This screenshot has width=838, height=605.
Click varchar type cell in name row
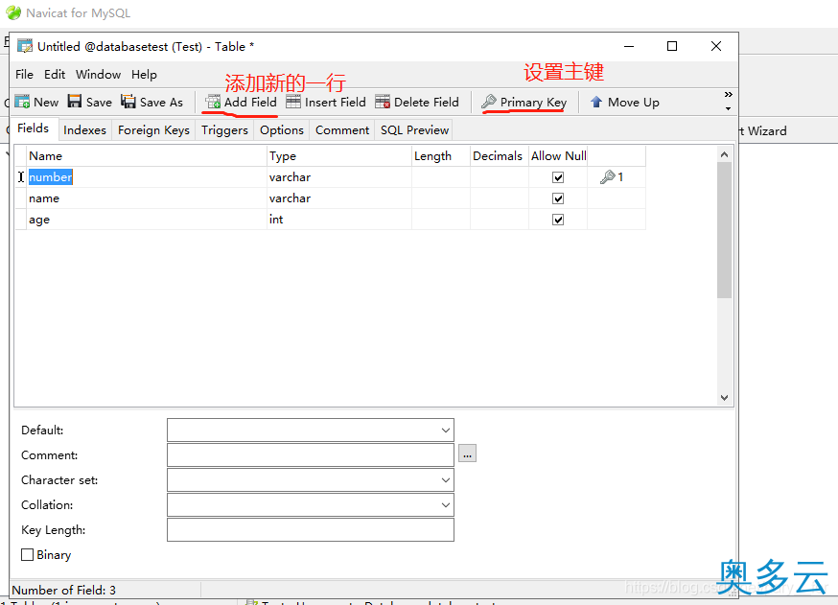[x=338, y=198]
